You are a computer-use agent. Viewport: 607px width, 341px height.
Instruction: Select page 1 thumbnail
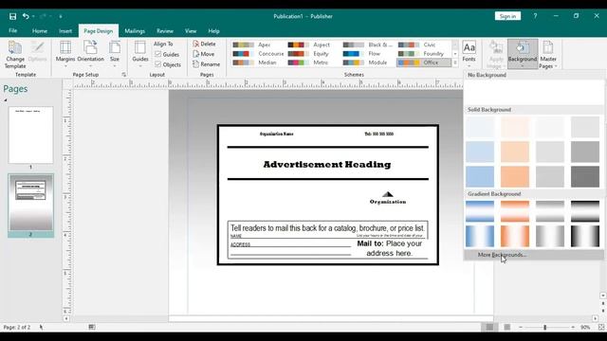(31, 135)
